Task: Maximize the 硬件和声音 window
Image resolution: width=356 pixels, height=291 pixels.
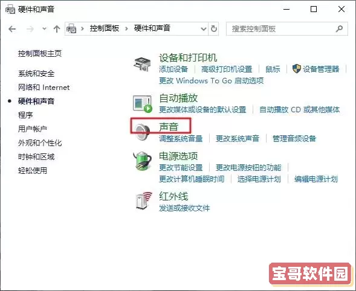Action: [314, 9]
